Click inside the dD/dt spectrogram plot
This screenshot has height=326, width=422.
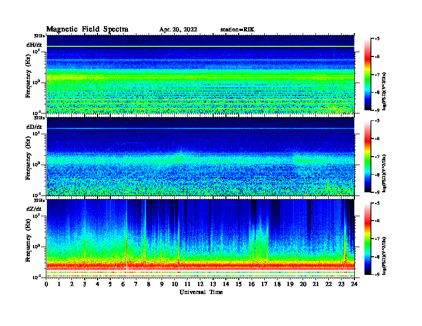(x=200, y=157)
